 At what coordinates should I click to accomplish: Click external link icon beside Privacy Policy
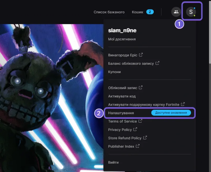(x=135, y=129)
